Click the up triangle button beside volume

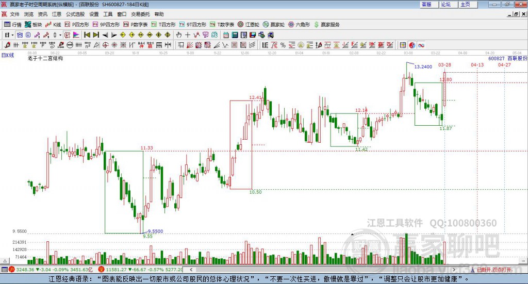click(x=5, y=261)
